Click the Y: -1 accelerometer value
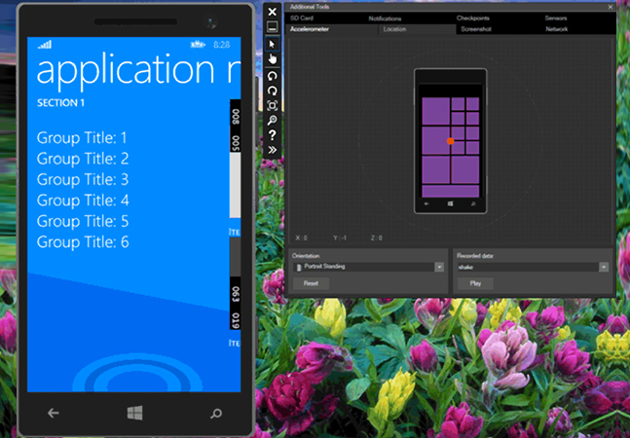 click(x=340, y=238)
